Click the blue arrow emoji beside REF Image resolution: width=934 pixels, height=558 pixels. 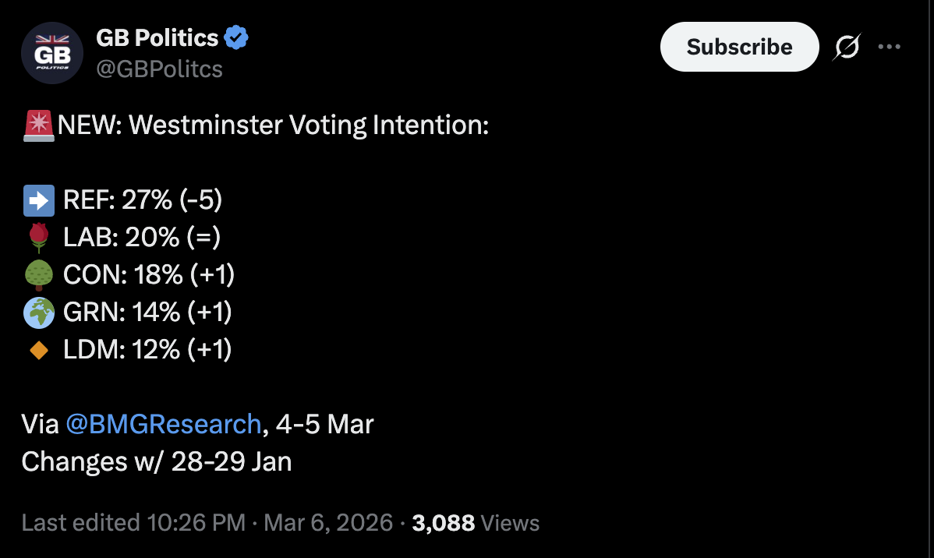point(38,200)
